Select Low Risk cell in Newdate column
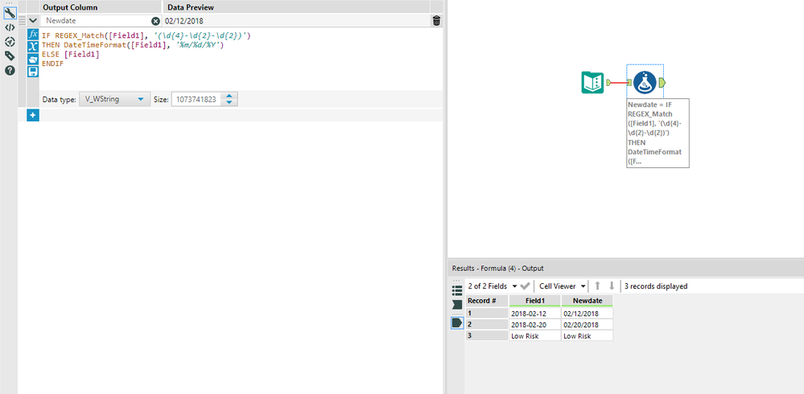 tap(587, 336)
